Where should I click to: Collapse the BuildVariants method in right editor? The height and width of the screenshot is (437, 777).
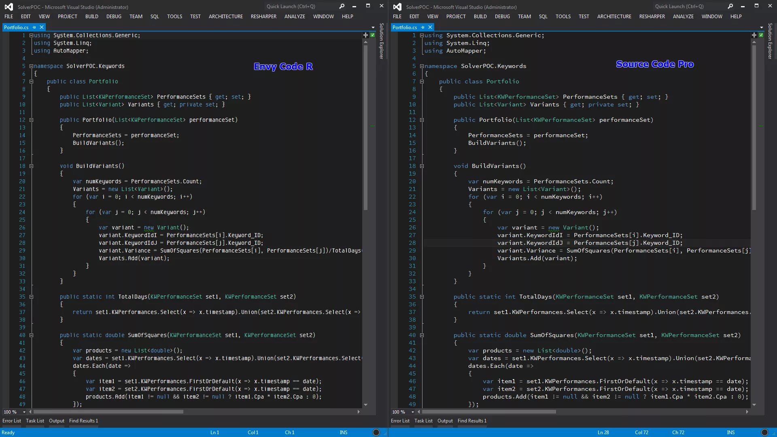click(422, 166)
